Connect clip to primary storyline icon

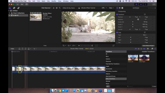coord(20,49)
